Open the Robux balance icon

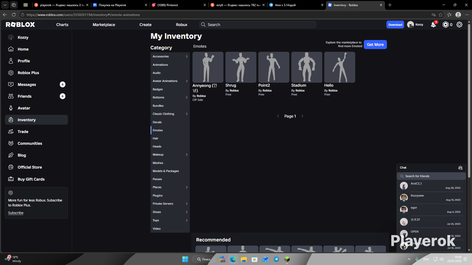tap(445, 25)
